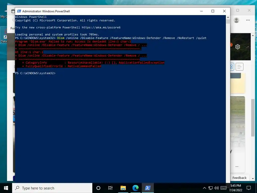Click the PowerShell taskbar icon
The width and height of the screenshot is (257, 193).
click(x=148, y=188)
